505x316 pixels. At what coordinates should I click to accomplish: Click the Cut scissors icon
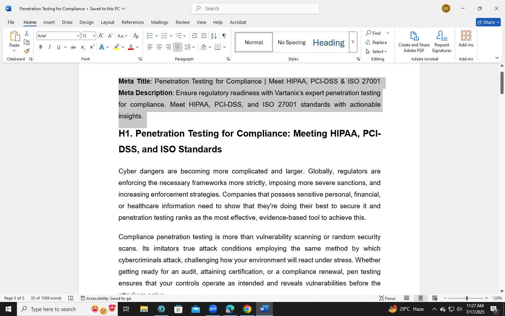point(27,33)
